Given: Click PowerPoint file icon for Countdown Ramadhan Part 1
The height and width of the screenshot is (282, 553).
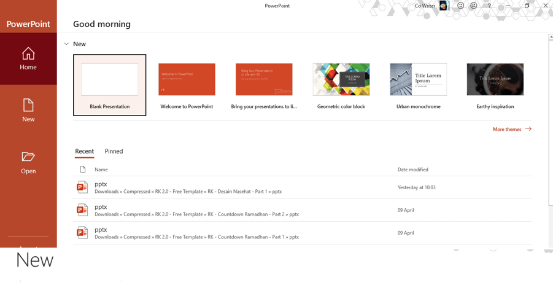Looking at the screenshot, I should point(82,233).
